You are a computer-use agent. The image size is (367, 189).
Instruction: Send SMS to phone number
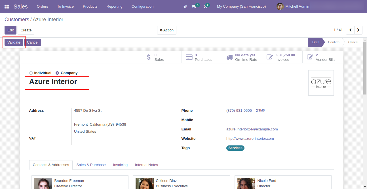tap(260, 111)
